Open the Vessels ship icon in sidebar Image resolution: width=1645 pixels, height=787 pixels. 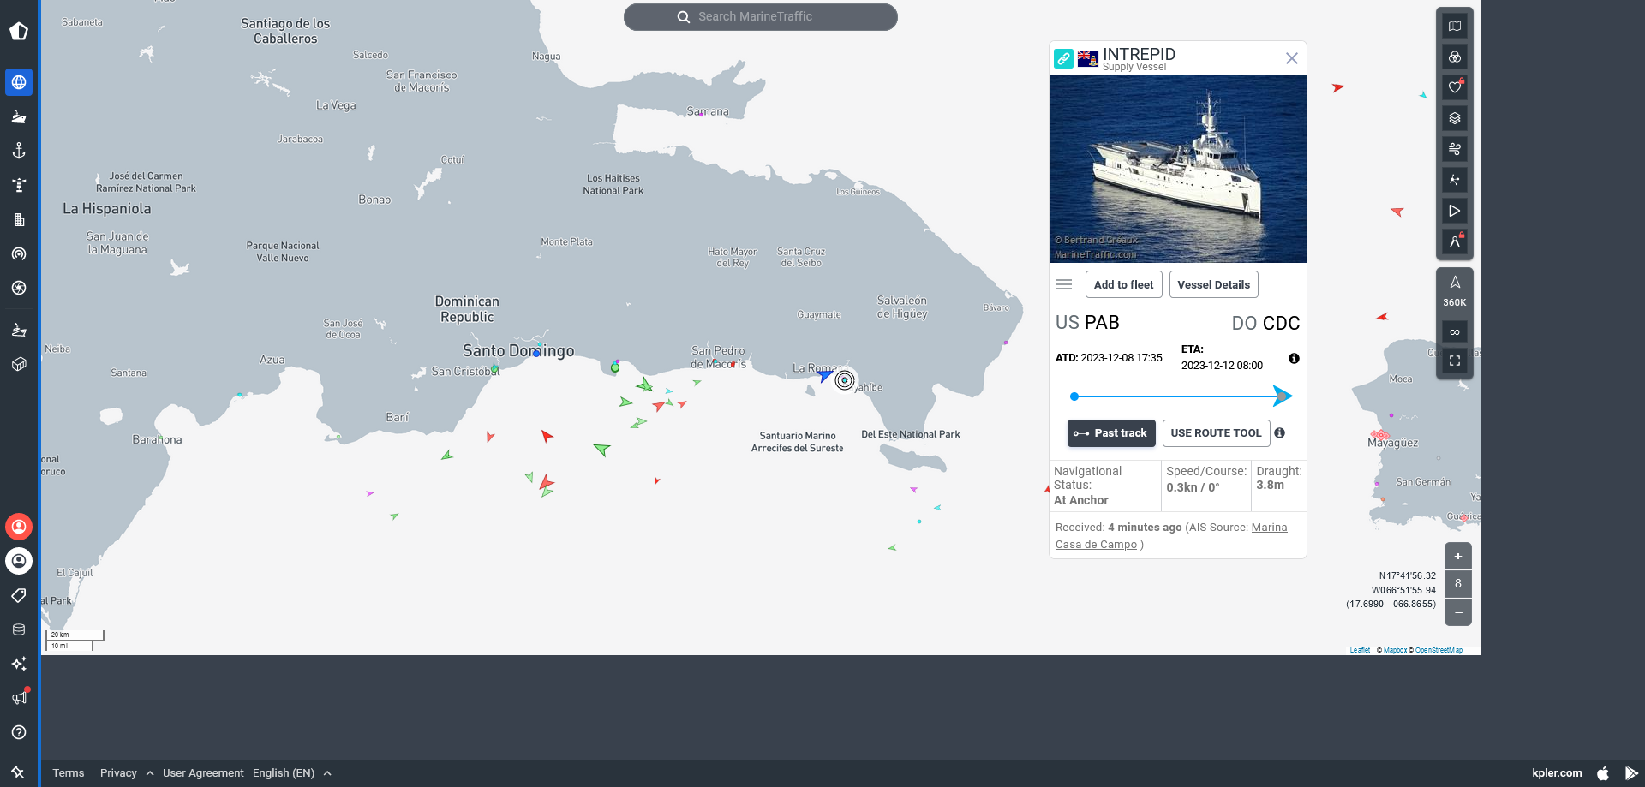point(19,116)
